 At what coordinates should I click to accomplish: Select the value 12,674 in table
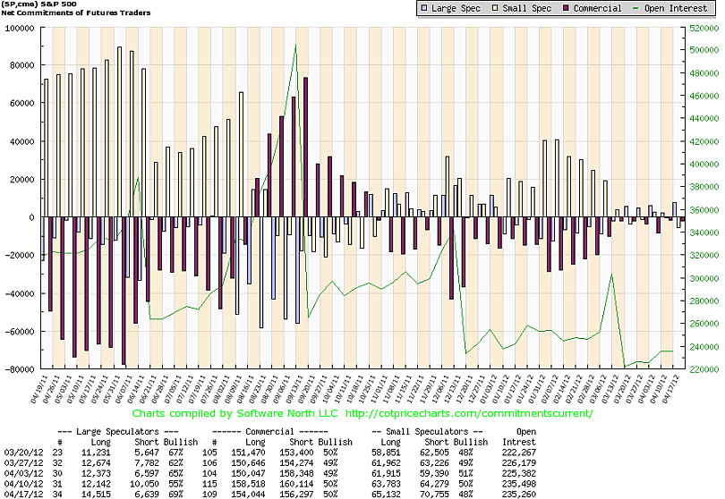pyautogui.click(x=96, y=463)
